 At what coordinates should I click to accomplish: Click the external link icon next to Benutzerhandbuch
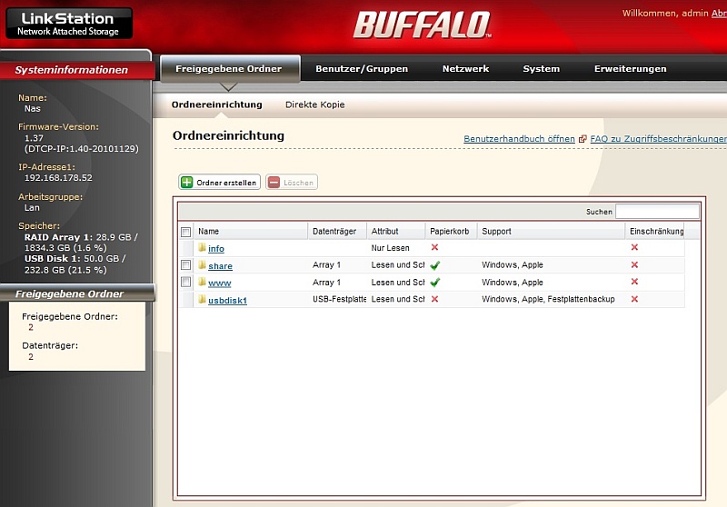(583, 139)
